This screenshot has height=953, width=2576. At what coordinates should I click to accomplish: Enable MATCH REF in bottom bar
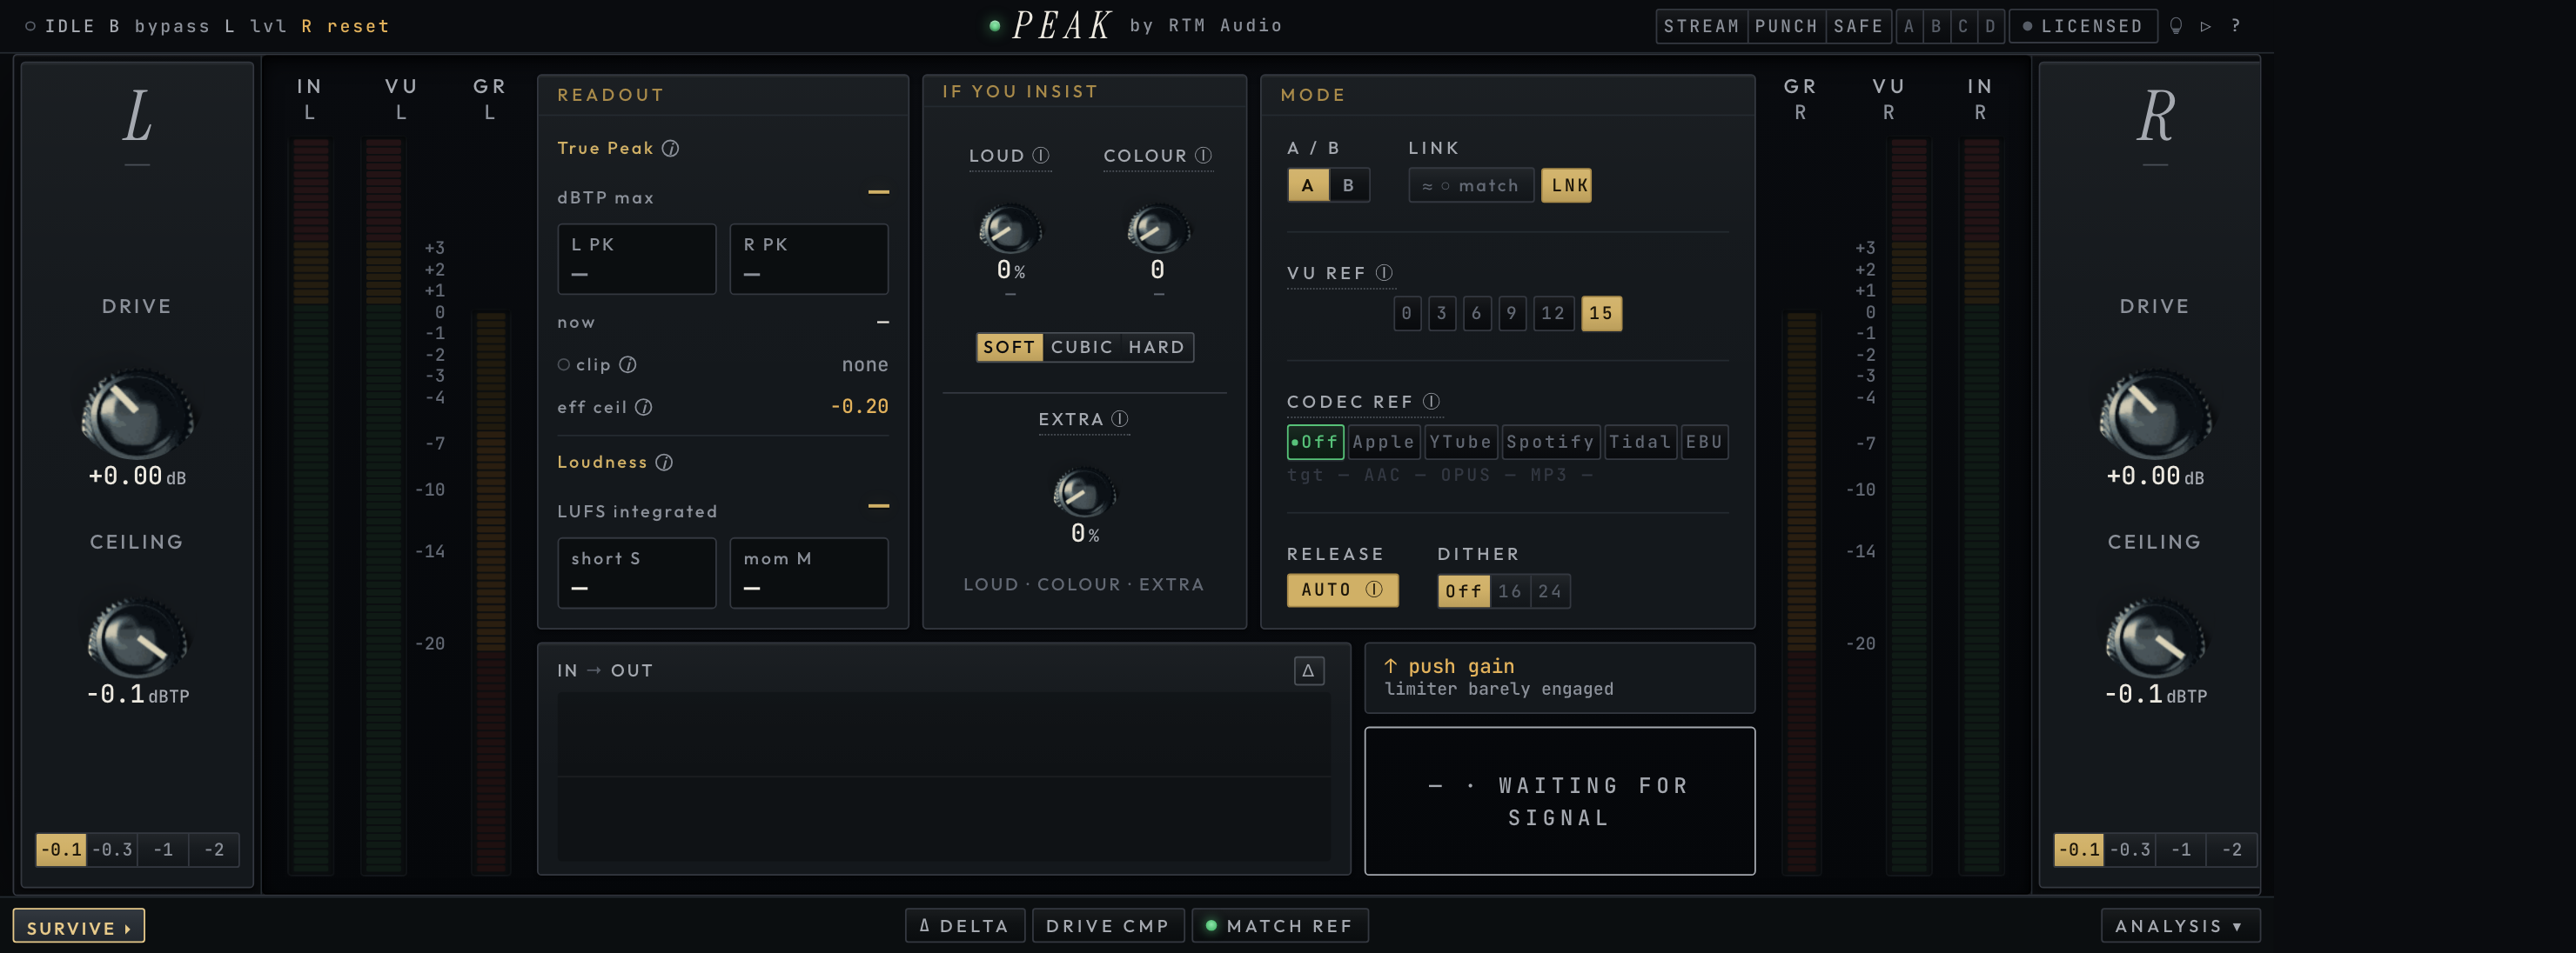point(1279,925)
